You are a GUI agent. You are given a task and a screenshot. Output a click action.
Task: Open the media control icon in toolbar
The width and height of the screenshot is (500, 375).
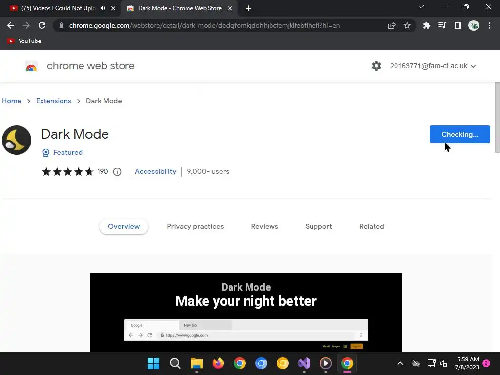(442, 25)
